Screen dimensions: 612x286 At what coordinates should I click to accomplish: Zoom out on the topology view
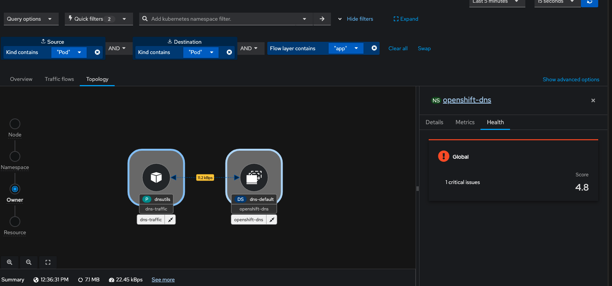point(29,262)
